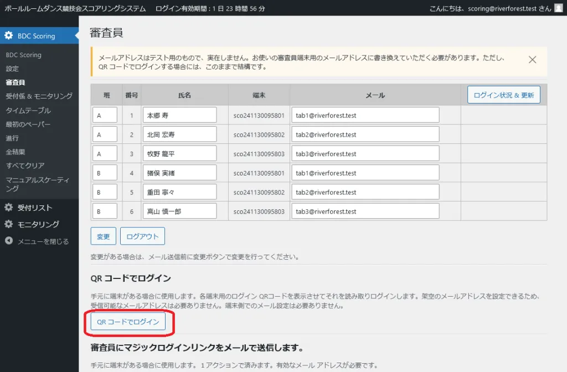Click the group field for judge 4
This screenshot has height=372, width=567.
(x=105, y=173)
